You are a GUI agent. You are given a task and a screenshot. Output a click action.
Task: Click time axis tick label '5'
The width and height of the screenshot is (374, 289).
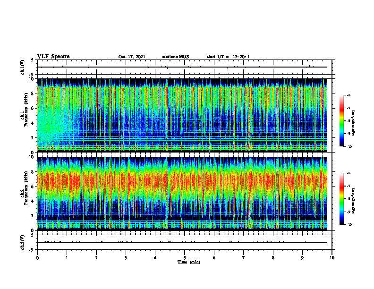185,258
